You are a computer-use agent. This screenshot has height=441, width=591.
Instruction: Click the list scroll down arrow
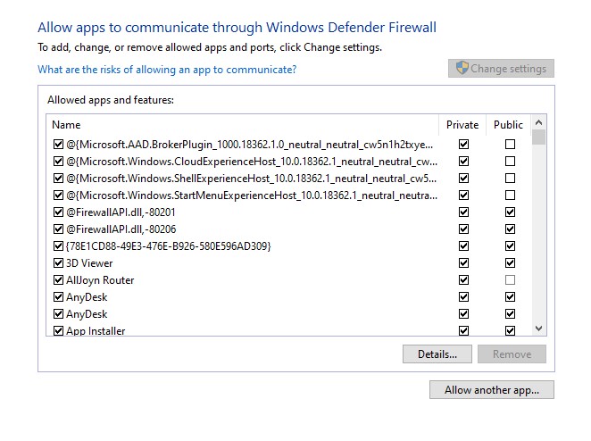539,329
